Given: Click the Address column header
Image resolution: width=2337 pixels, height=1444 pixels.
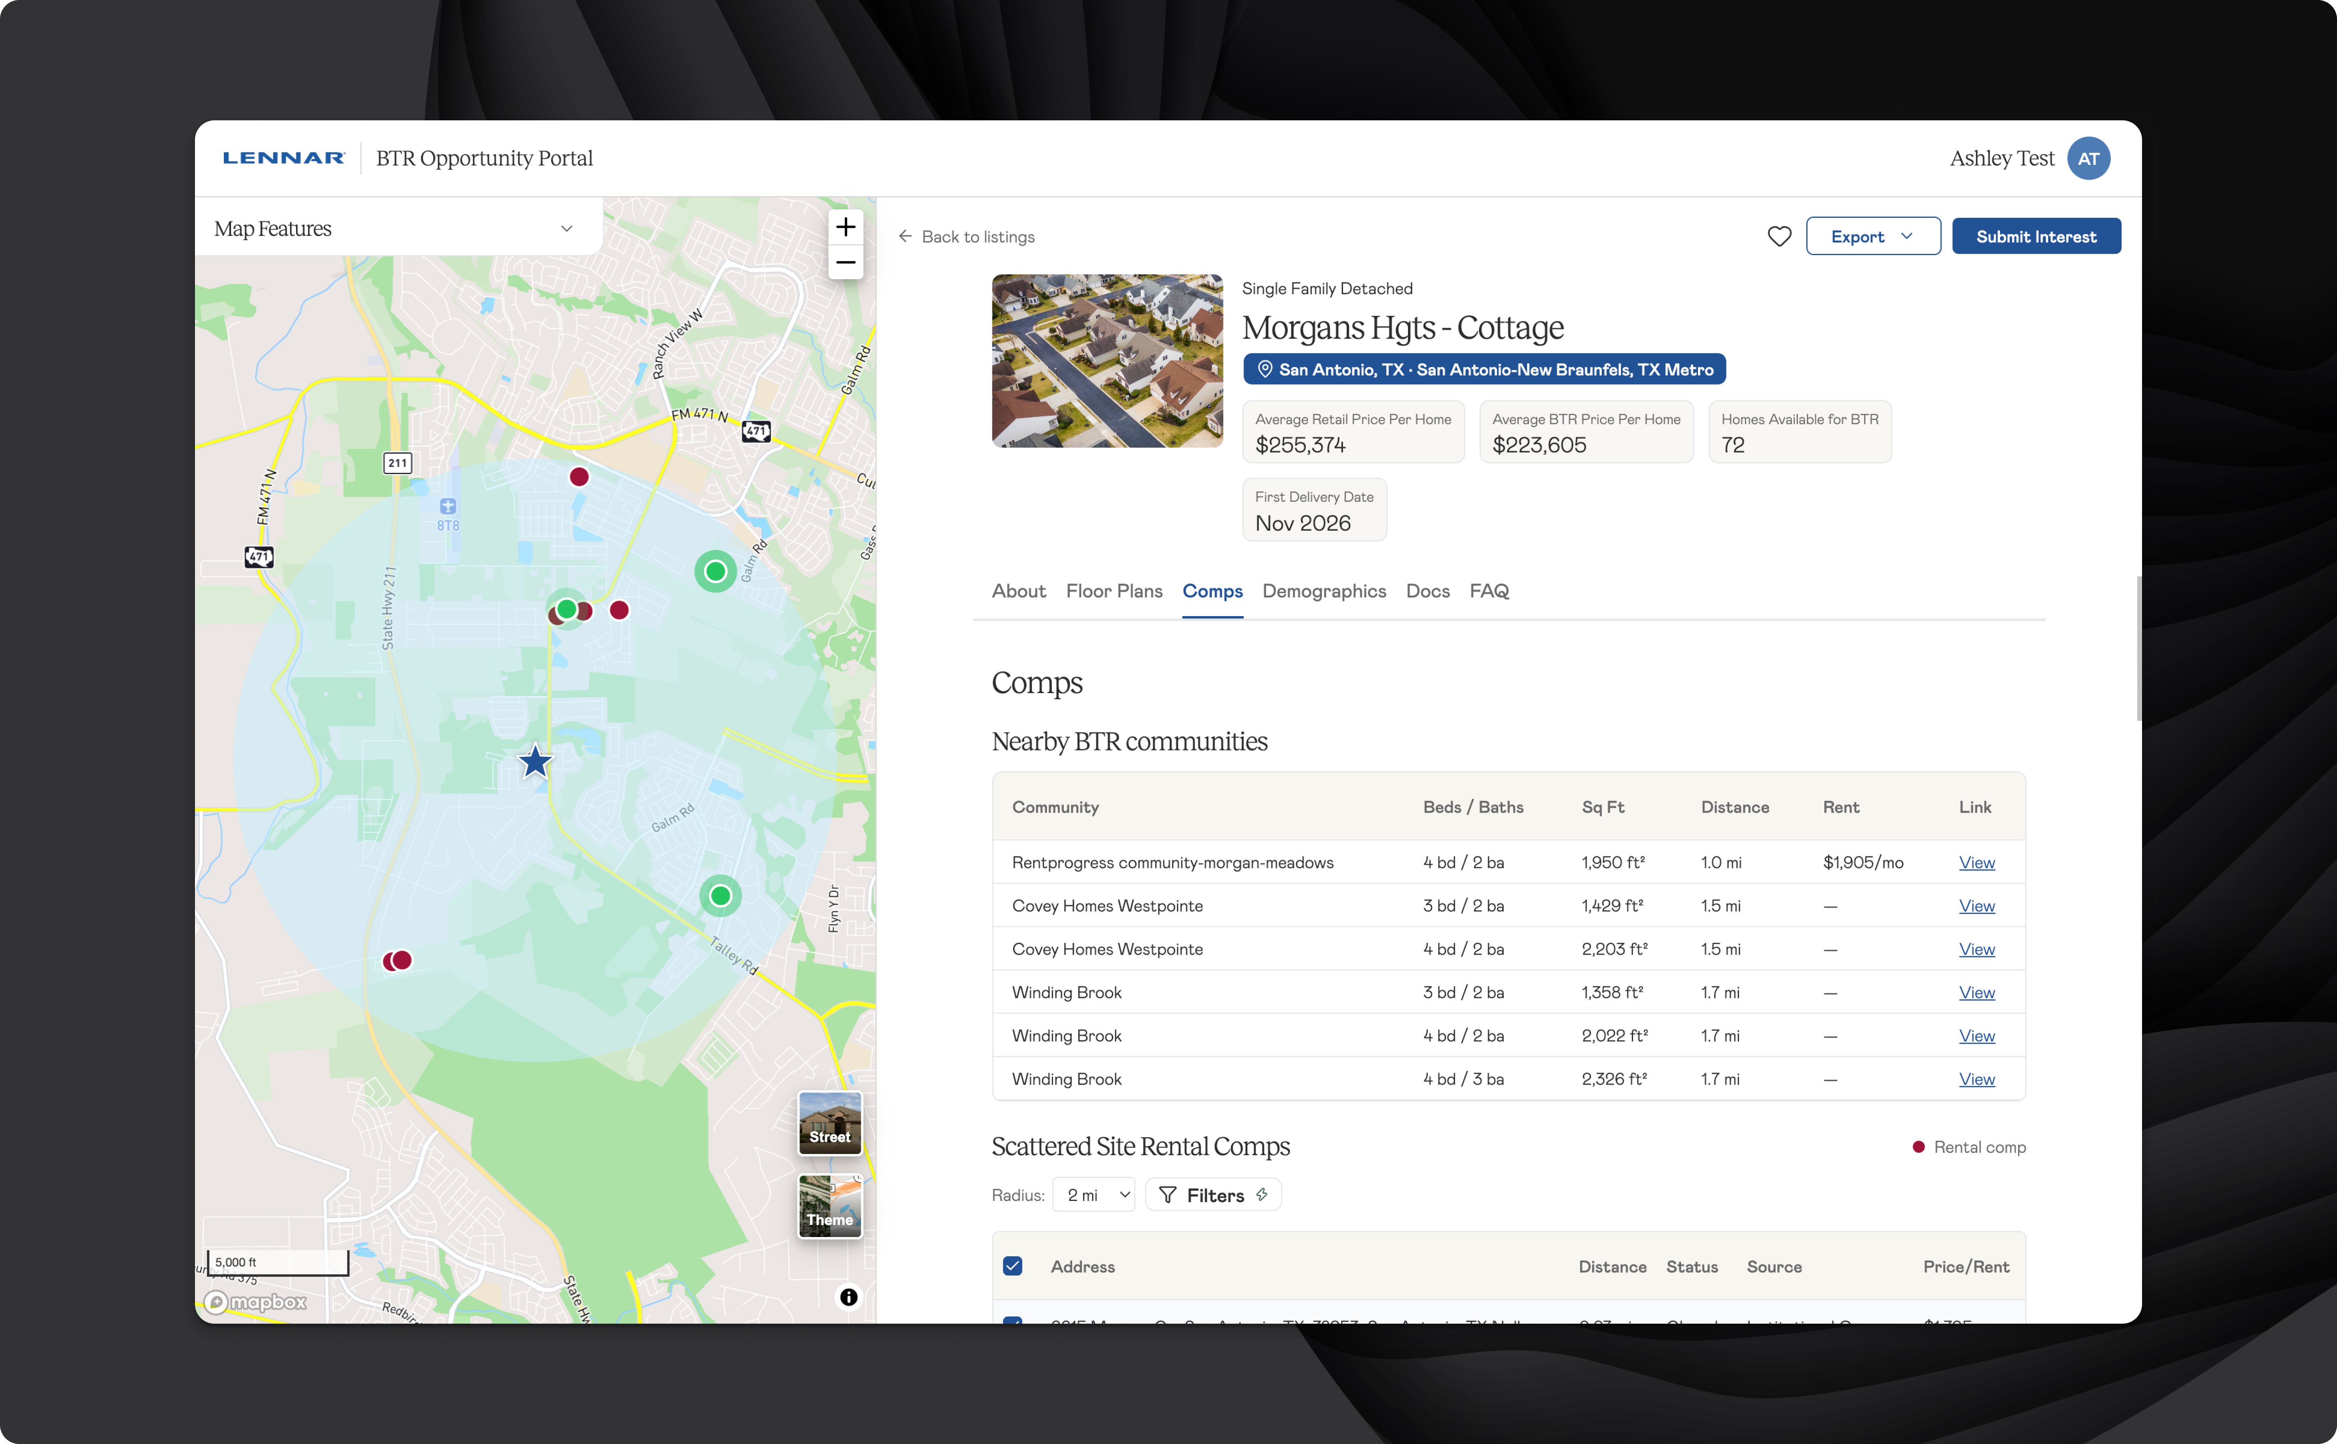Looking at the screenshot, I should coord(1082,1266).
